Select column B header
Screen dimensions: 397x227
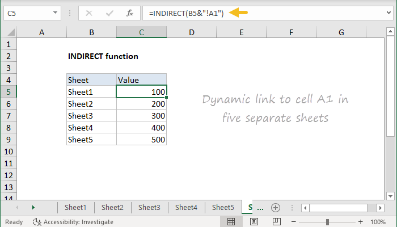click(92, 32)
